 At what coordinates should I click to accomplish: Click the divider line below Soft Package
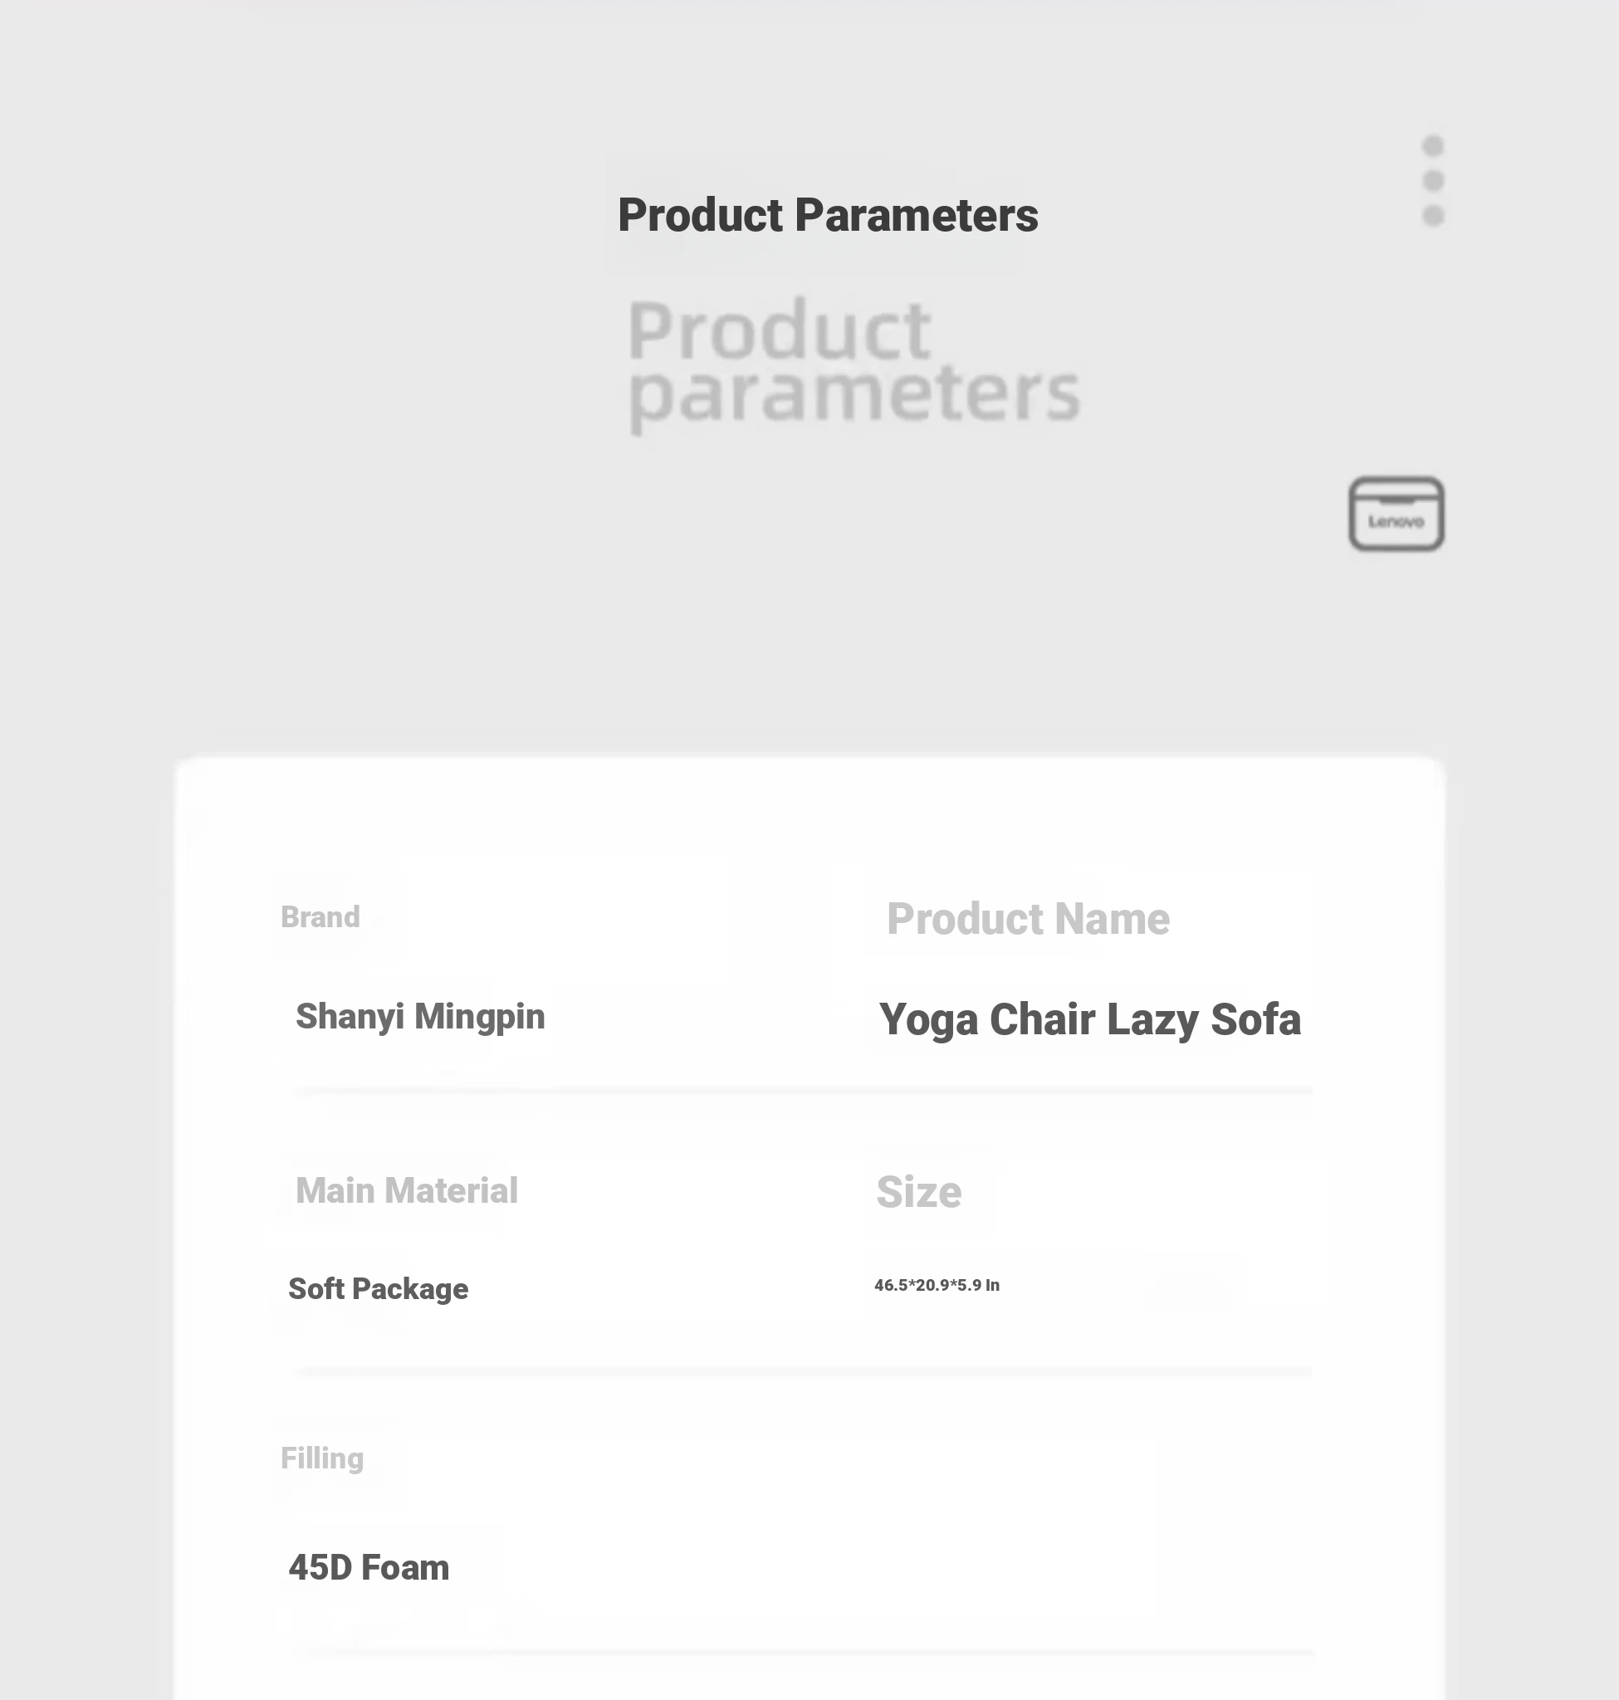coord(803,1370)
